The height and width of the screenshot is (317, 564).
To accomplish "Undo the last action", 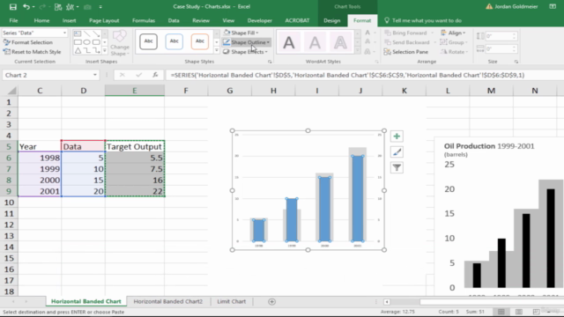I will (26, 6).
